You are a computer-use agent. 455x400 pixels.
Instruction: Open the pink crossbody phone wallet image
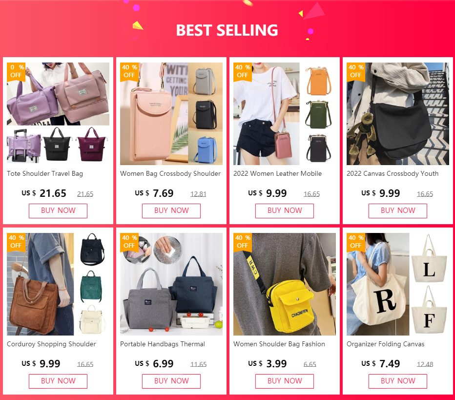171,113
